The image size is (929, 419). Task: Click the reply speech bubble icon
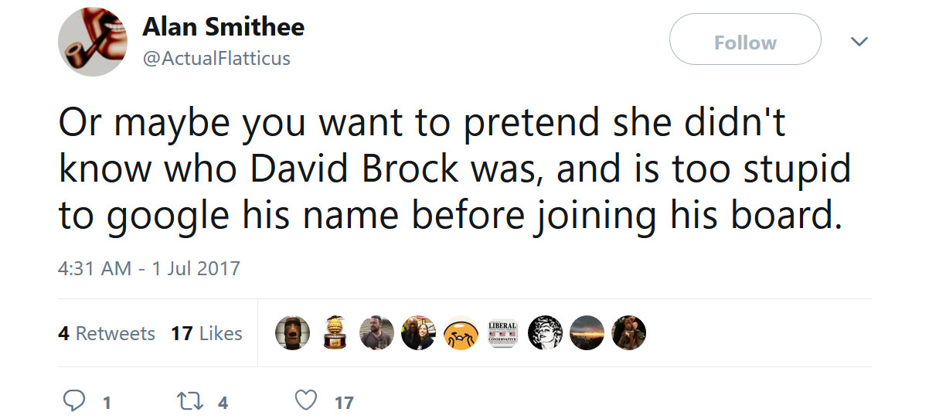point(73,400)
